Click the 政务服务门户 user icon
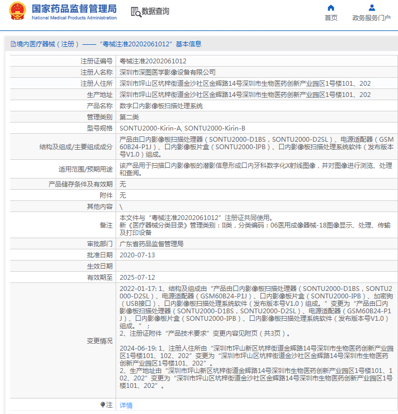Viewport: 398px width, 414px height. point(371,7)
